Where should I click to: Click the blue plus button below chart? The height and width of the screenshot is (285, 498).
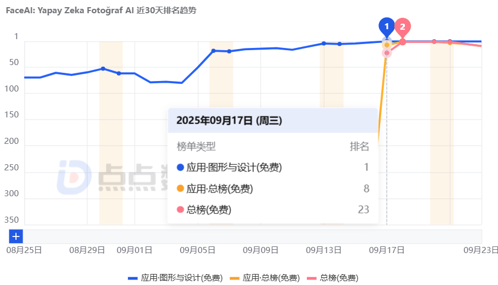tap(16, 236)
